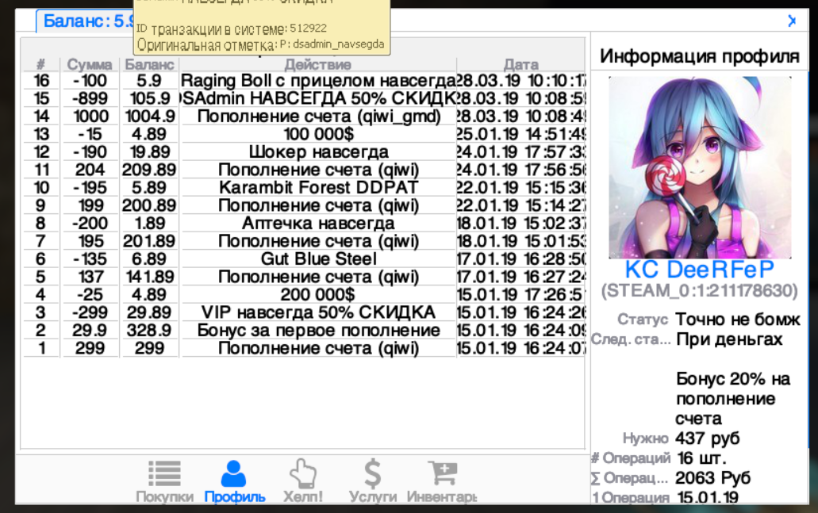818x513 pixels.
Task: Select the 200 000$ transaction row
Action: click(304, 294)
